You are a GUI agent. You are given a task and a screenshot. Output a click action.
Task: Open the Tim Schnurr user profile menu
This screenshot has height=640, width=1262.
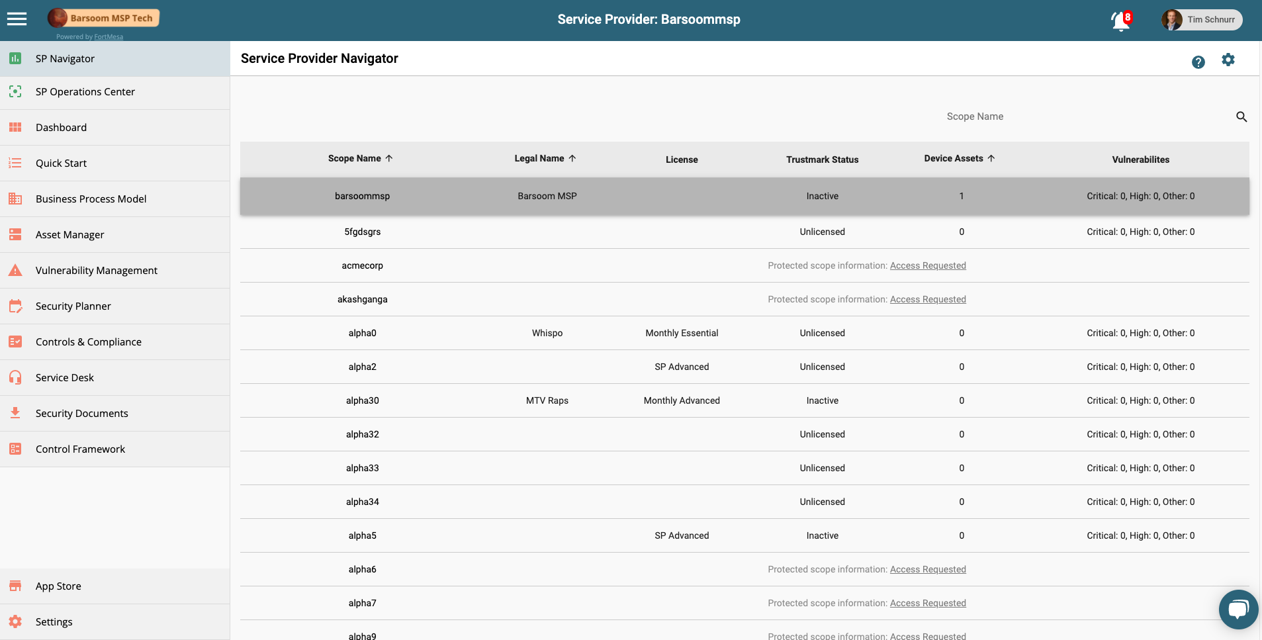click(x=1202, y=20)
